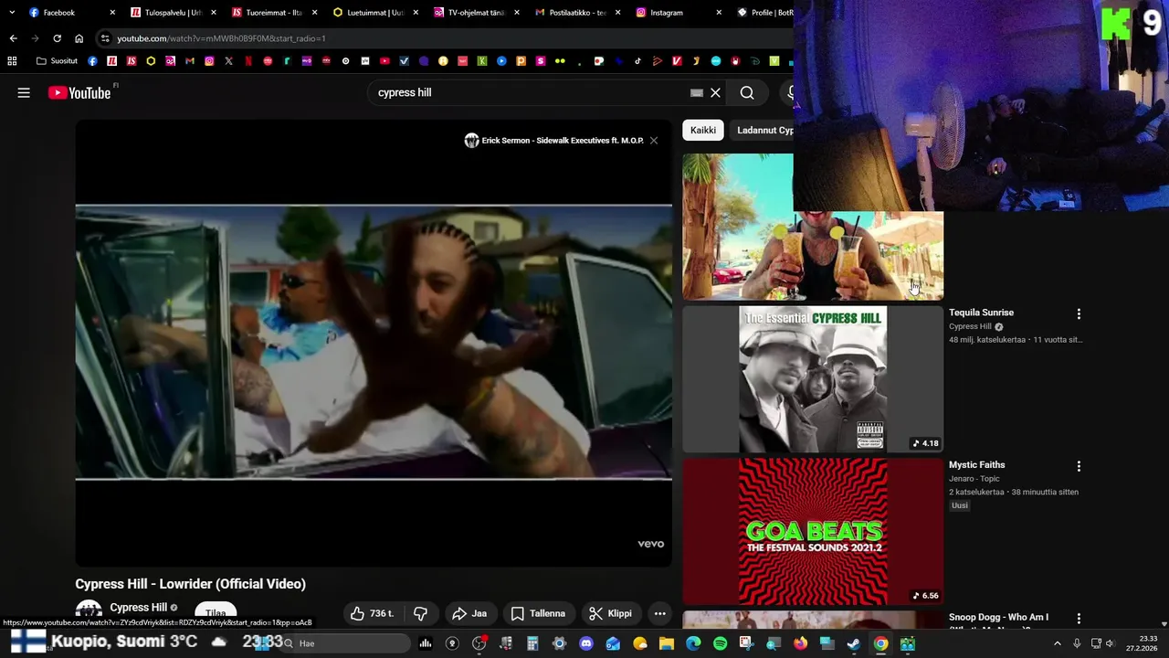Open Spotify from the taskbar
The image size is (1169, 658).
tap(720, 643)
